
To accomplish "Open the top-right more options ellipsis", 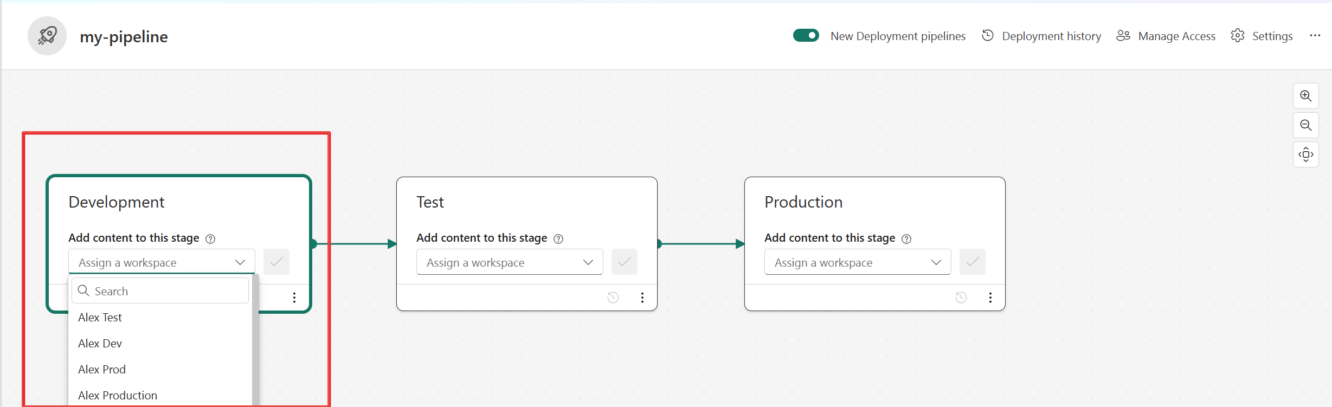I will (1315, 36).
